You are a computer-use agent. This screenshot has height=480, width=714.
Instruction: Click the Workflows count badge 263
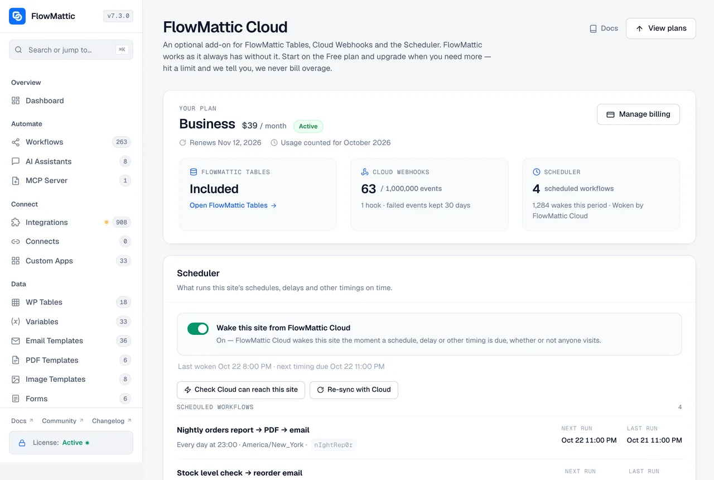point(122,142)
